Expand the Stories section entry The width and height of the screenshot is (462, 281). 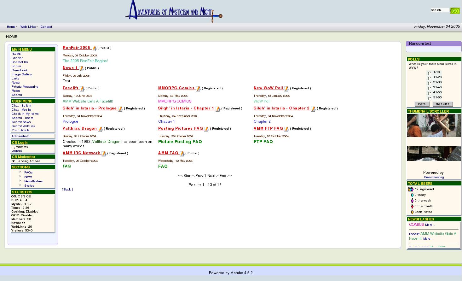click(20, 185)
